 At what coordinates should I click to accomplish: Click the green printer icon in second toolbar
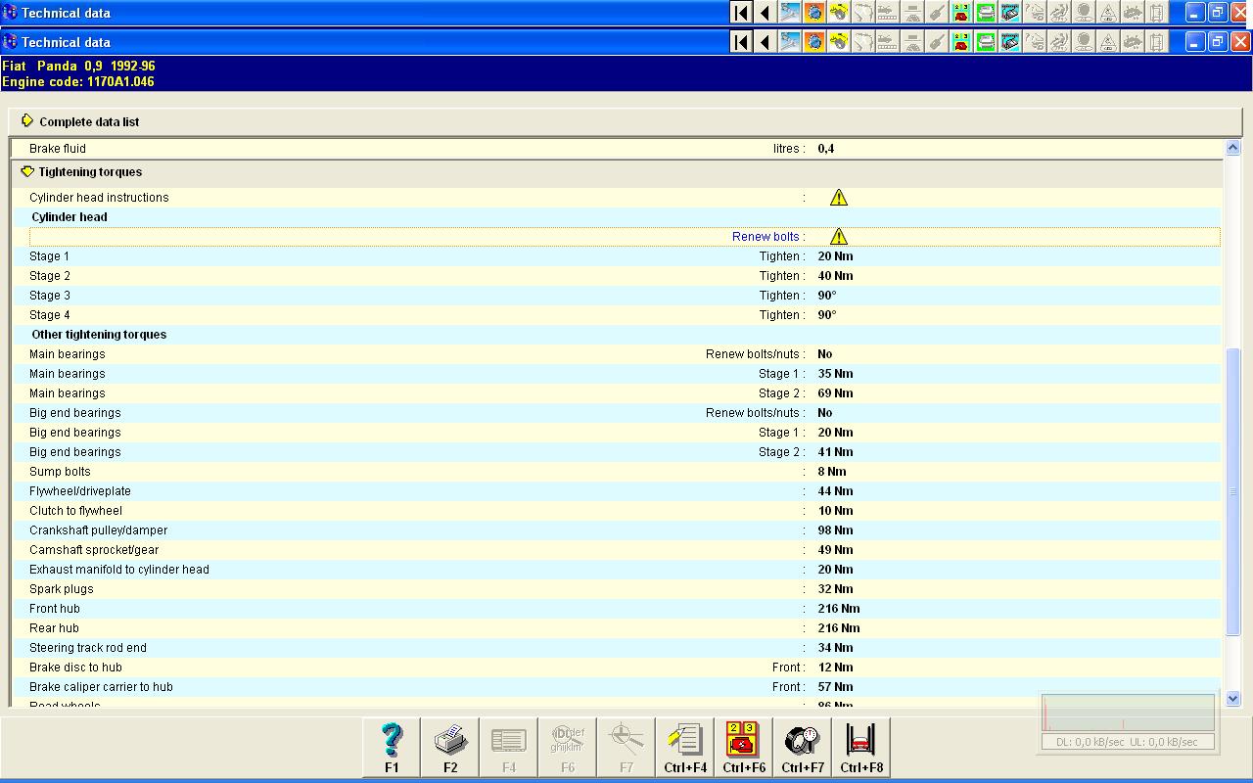tap(986, 42)
